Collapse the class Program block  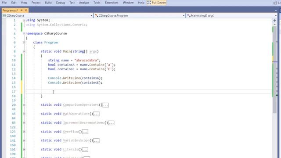(24, 43)
